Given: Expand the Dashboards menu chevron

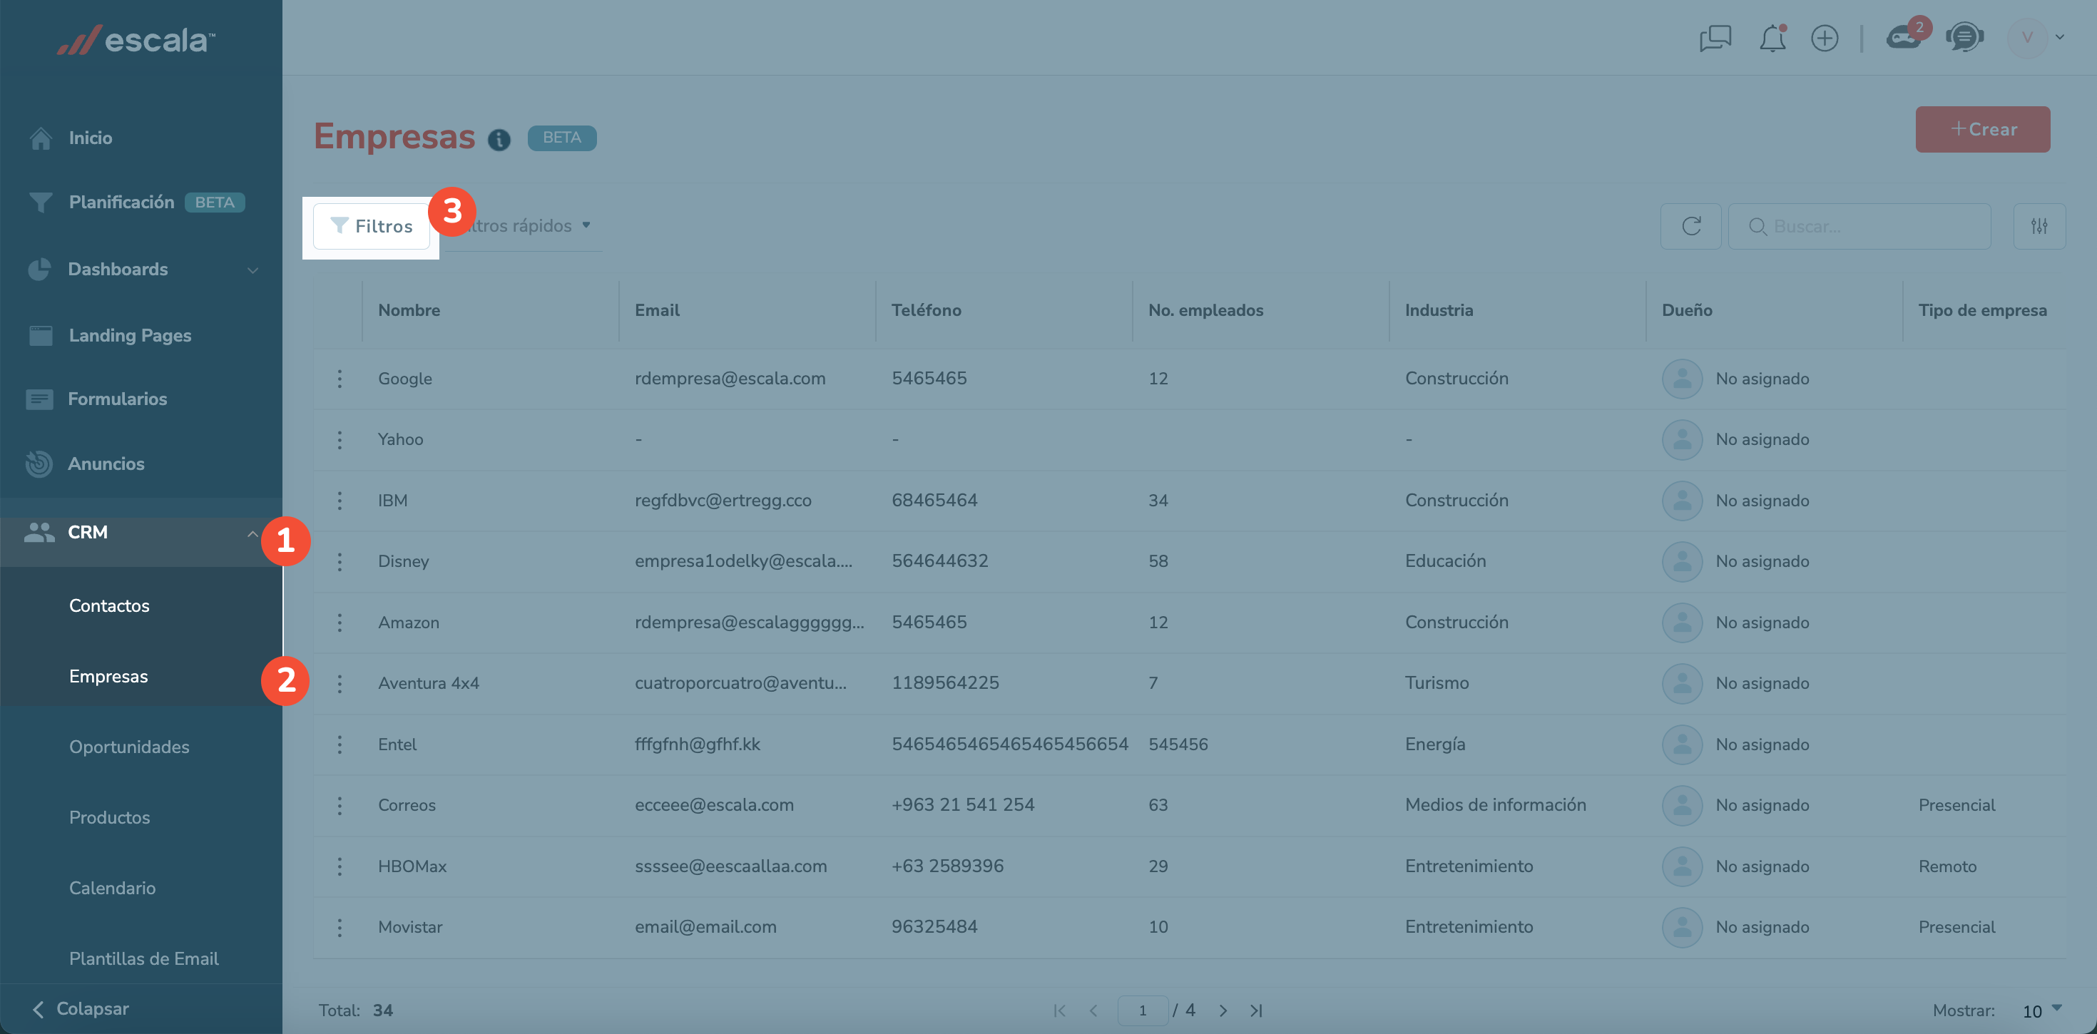Looking at the screenshot, I should [252, 270].
